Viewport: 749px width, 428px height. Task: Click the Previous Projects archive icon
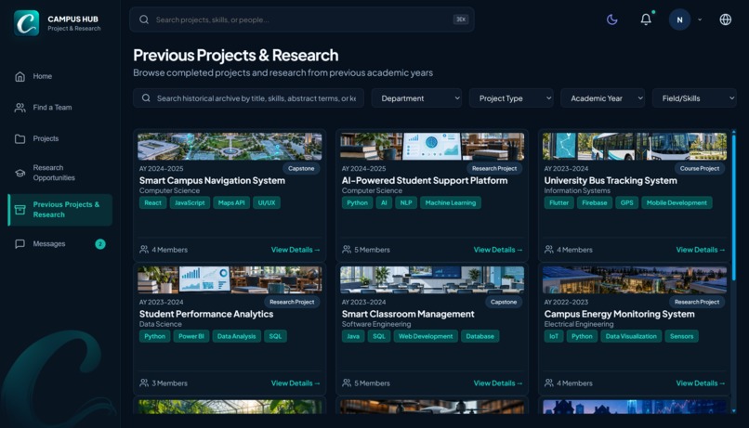click(20, 210)
